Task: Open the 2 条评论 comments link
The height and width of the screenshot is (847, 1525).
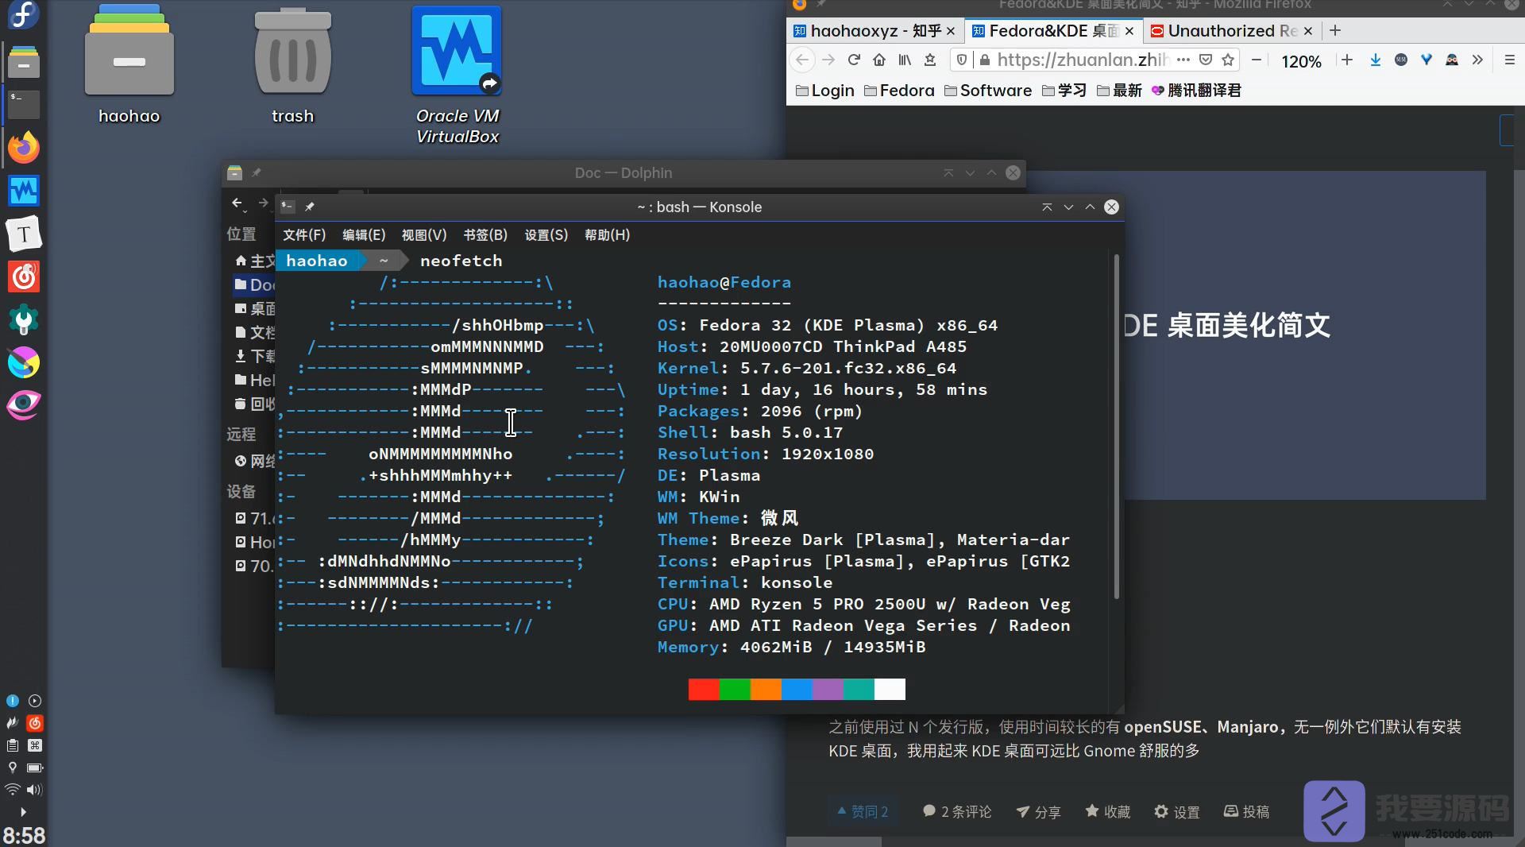Action: pos(957,811)
